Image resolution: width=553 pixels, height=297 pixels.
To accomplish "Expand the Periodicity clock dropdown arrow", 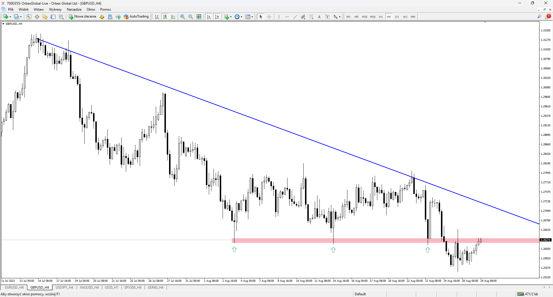I will coord(241,17).
